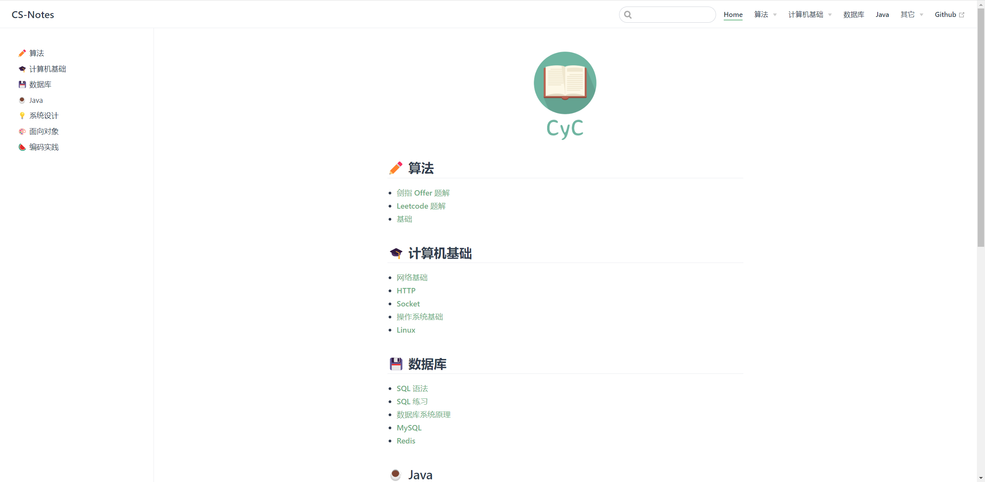Click the floppy disk icon beside sidebar 数据库
The height and width of the screenshot is (482, 985).
coord(22,84)
